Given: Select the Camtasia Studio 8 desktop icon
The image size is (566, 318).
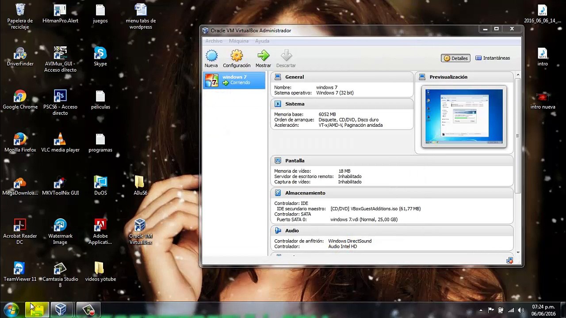Looking at the screenshot, I should [60, 268].
